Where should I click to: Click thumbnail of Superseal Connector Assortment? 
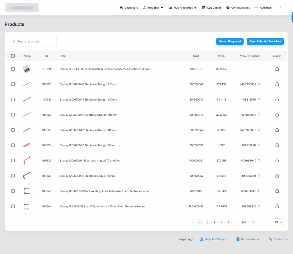pyautogui.click(x=27, y=69)
